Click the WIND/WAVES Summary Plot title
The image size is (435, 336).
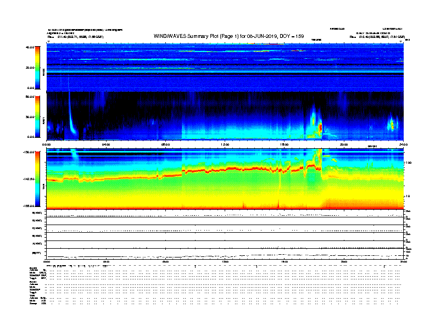click(x=228, y=36)
